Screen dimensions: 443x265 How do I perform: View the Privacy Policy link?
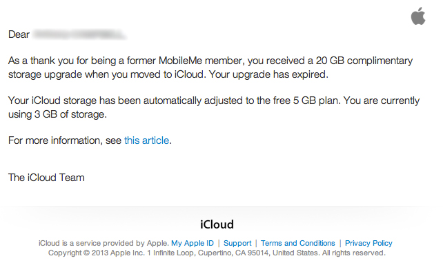(x=368, y=243)
